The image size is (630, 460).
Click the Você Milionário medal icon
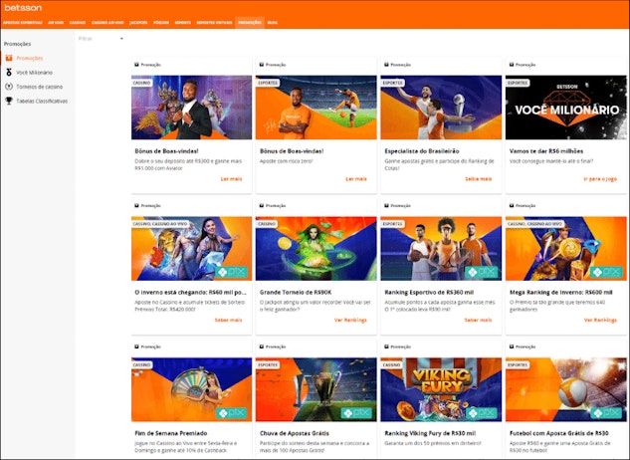[9, 73]
